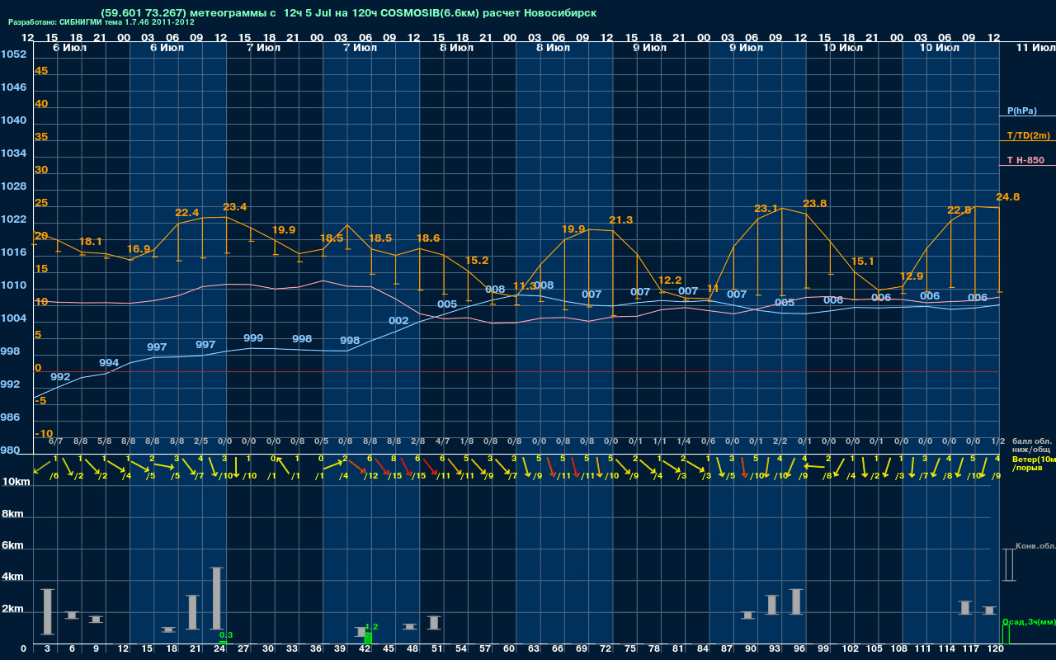Image resolution: width=1056 pixels, height=660 pixels.
Task: Click the 15.2 temperature label
Action: (x=477, y=261)
